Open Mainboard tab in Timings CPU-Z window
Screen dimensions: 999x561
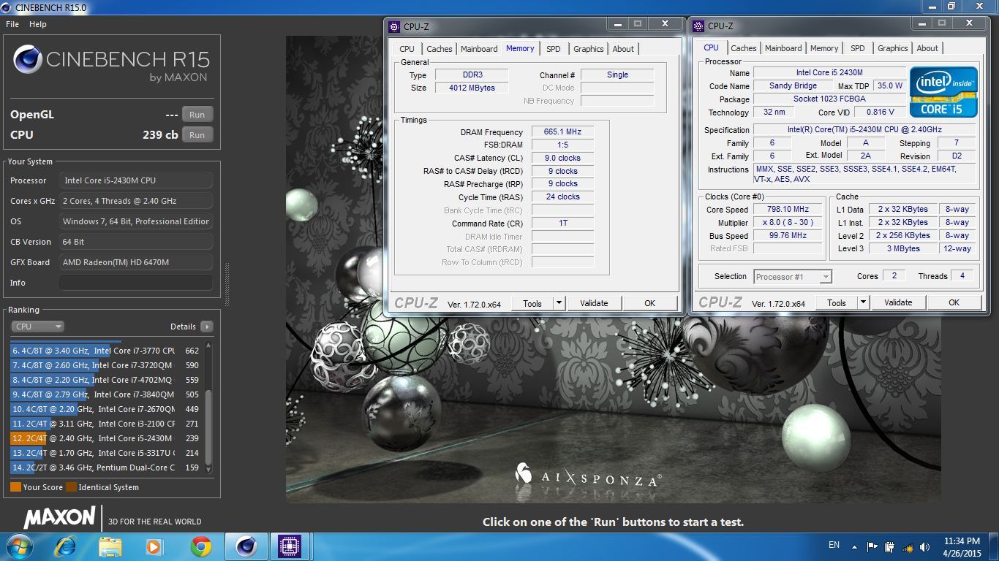(x=479, y=49)
